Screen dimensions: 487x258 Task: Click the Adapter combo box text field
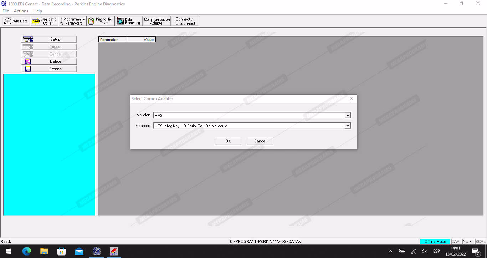point(248,126)
